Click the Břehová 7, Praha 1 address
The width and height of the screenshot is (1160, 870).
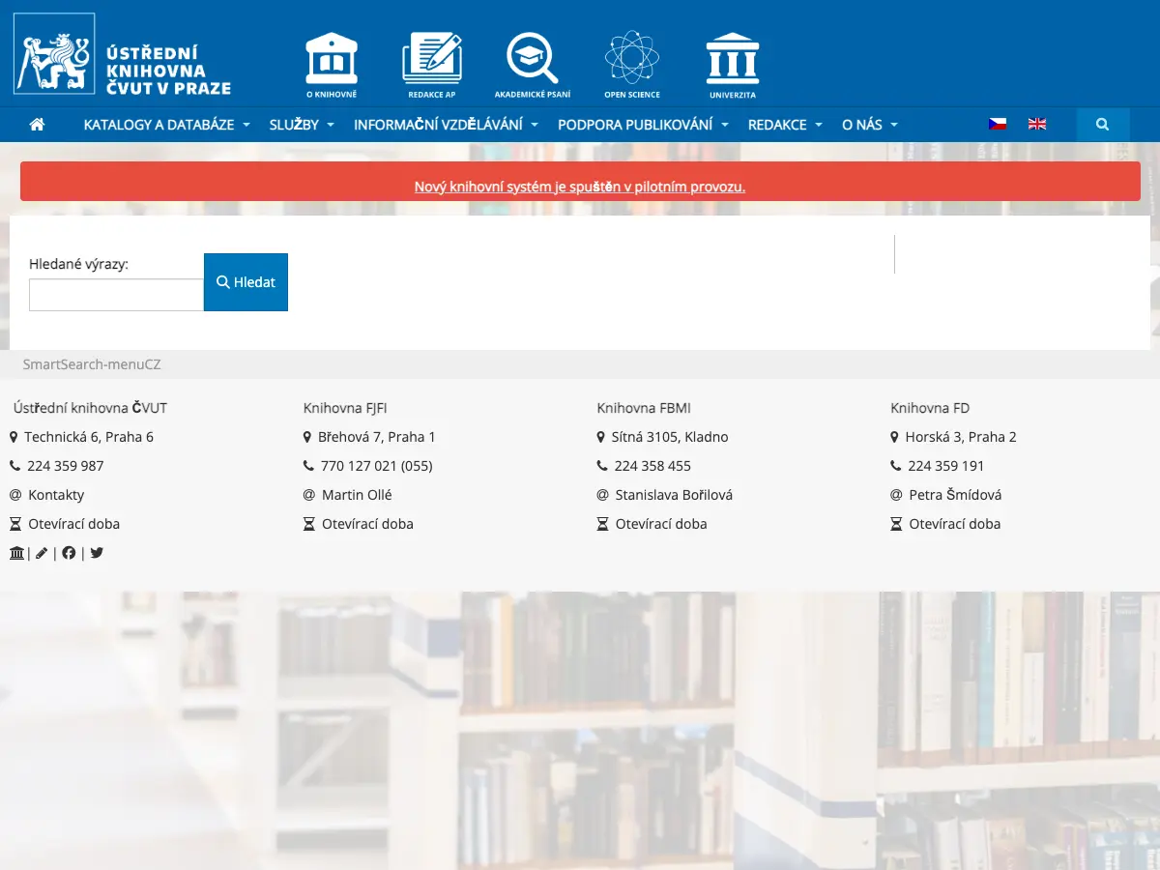pyautogui.click(x=377, y=437)
